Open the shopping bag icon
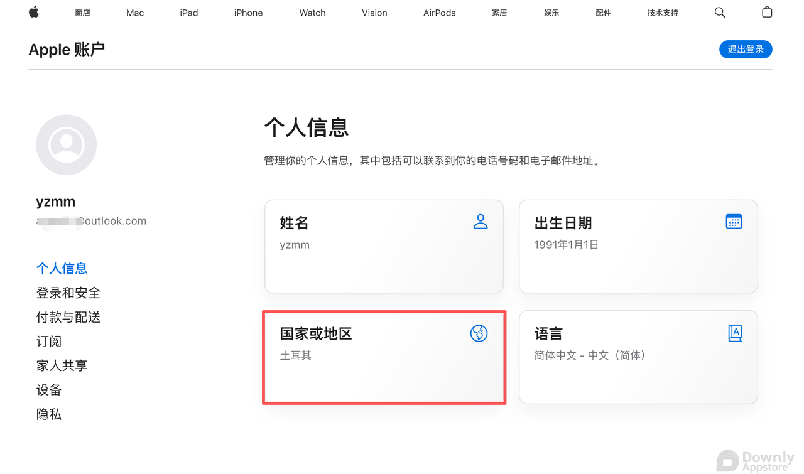The width and height of the screenshot is (804, 474). click(x=767, y=12)
